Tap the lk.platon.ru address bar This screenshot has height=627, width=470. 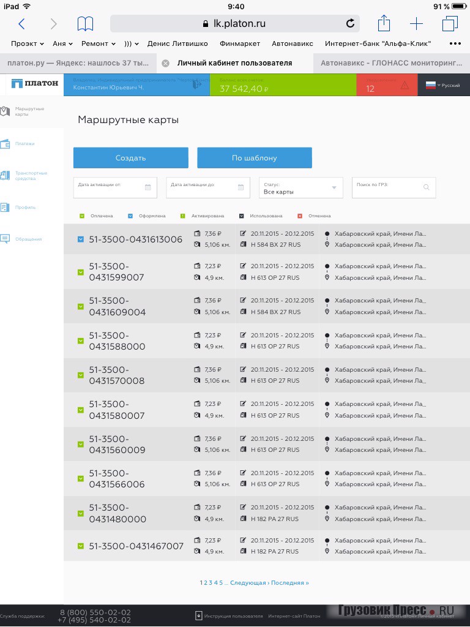(235, 24)
